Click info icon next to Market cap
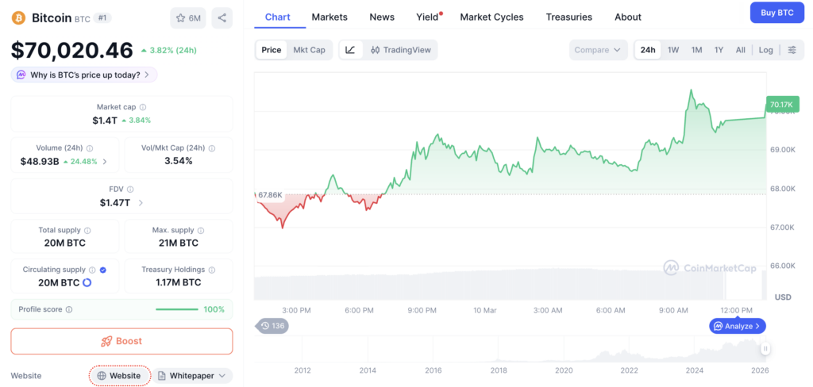The image size is (813, 387). point(143,107)
